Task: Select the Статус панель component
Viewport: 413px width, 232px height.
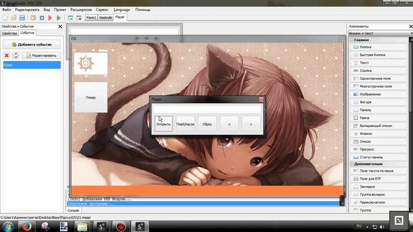Action: point(379,157)
